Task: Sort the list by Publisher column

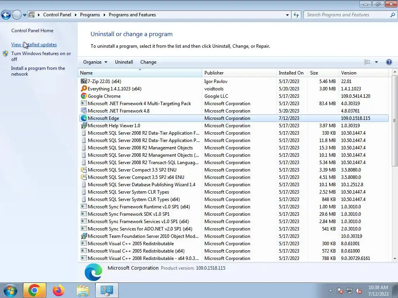Action: click(x=239, y=73)
